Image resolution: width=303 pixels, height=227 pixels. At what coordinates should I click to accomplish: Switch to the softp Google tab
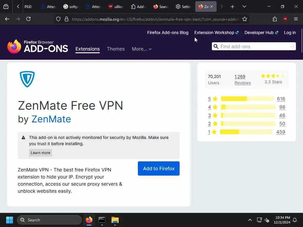click(x=71, y=7)
